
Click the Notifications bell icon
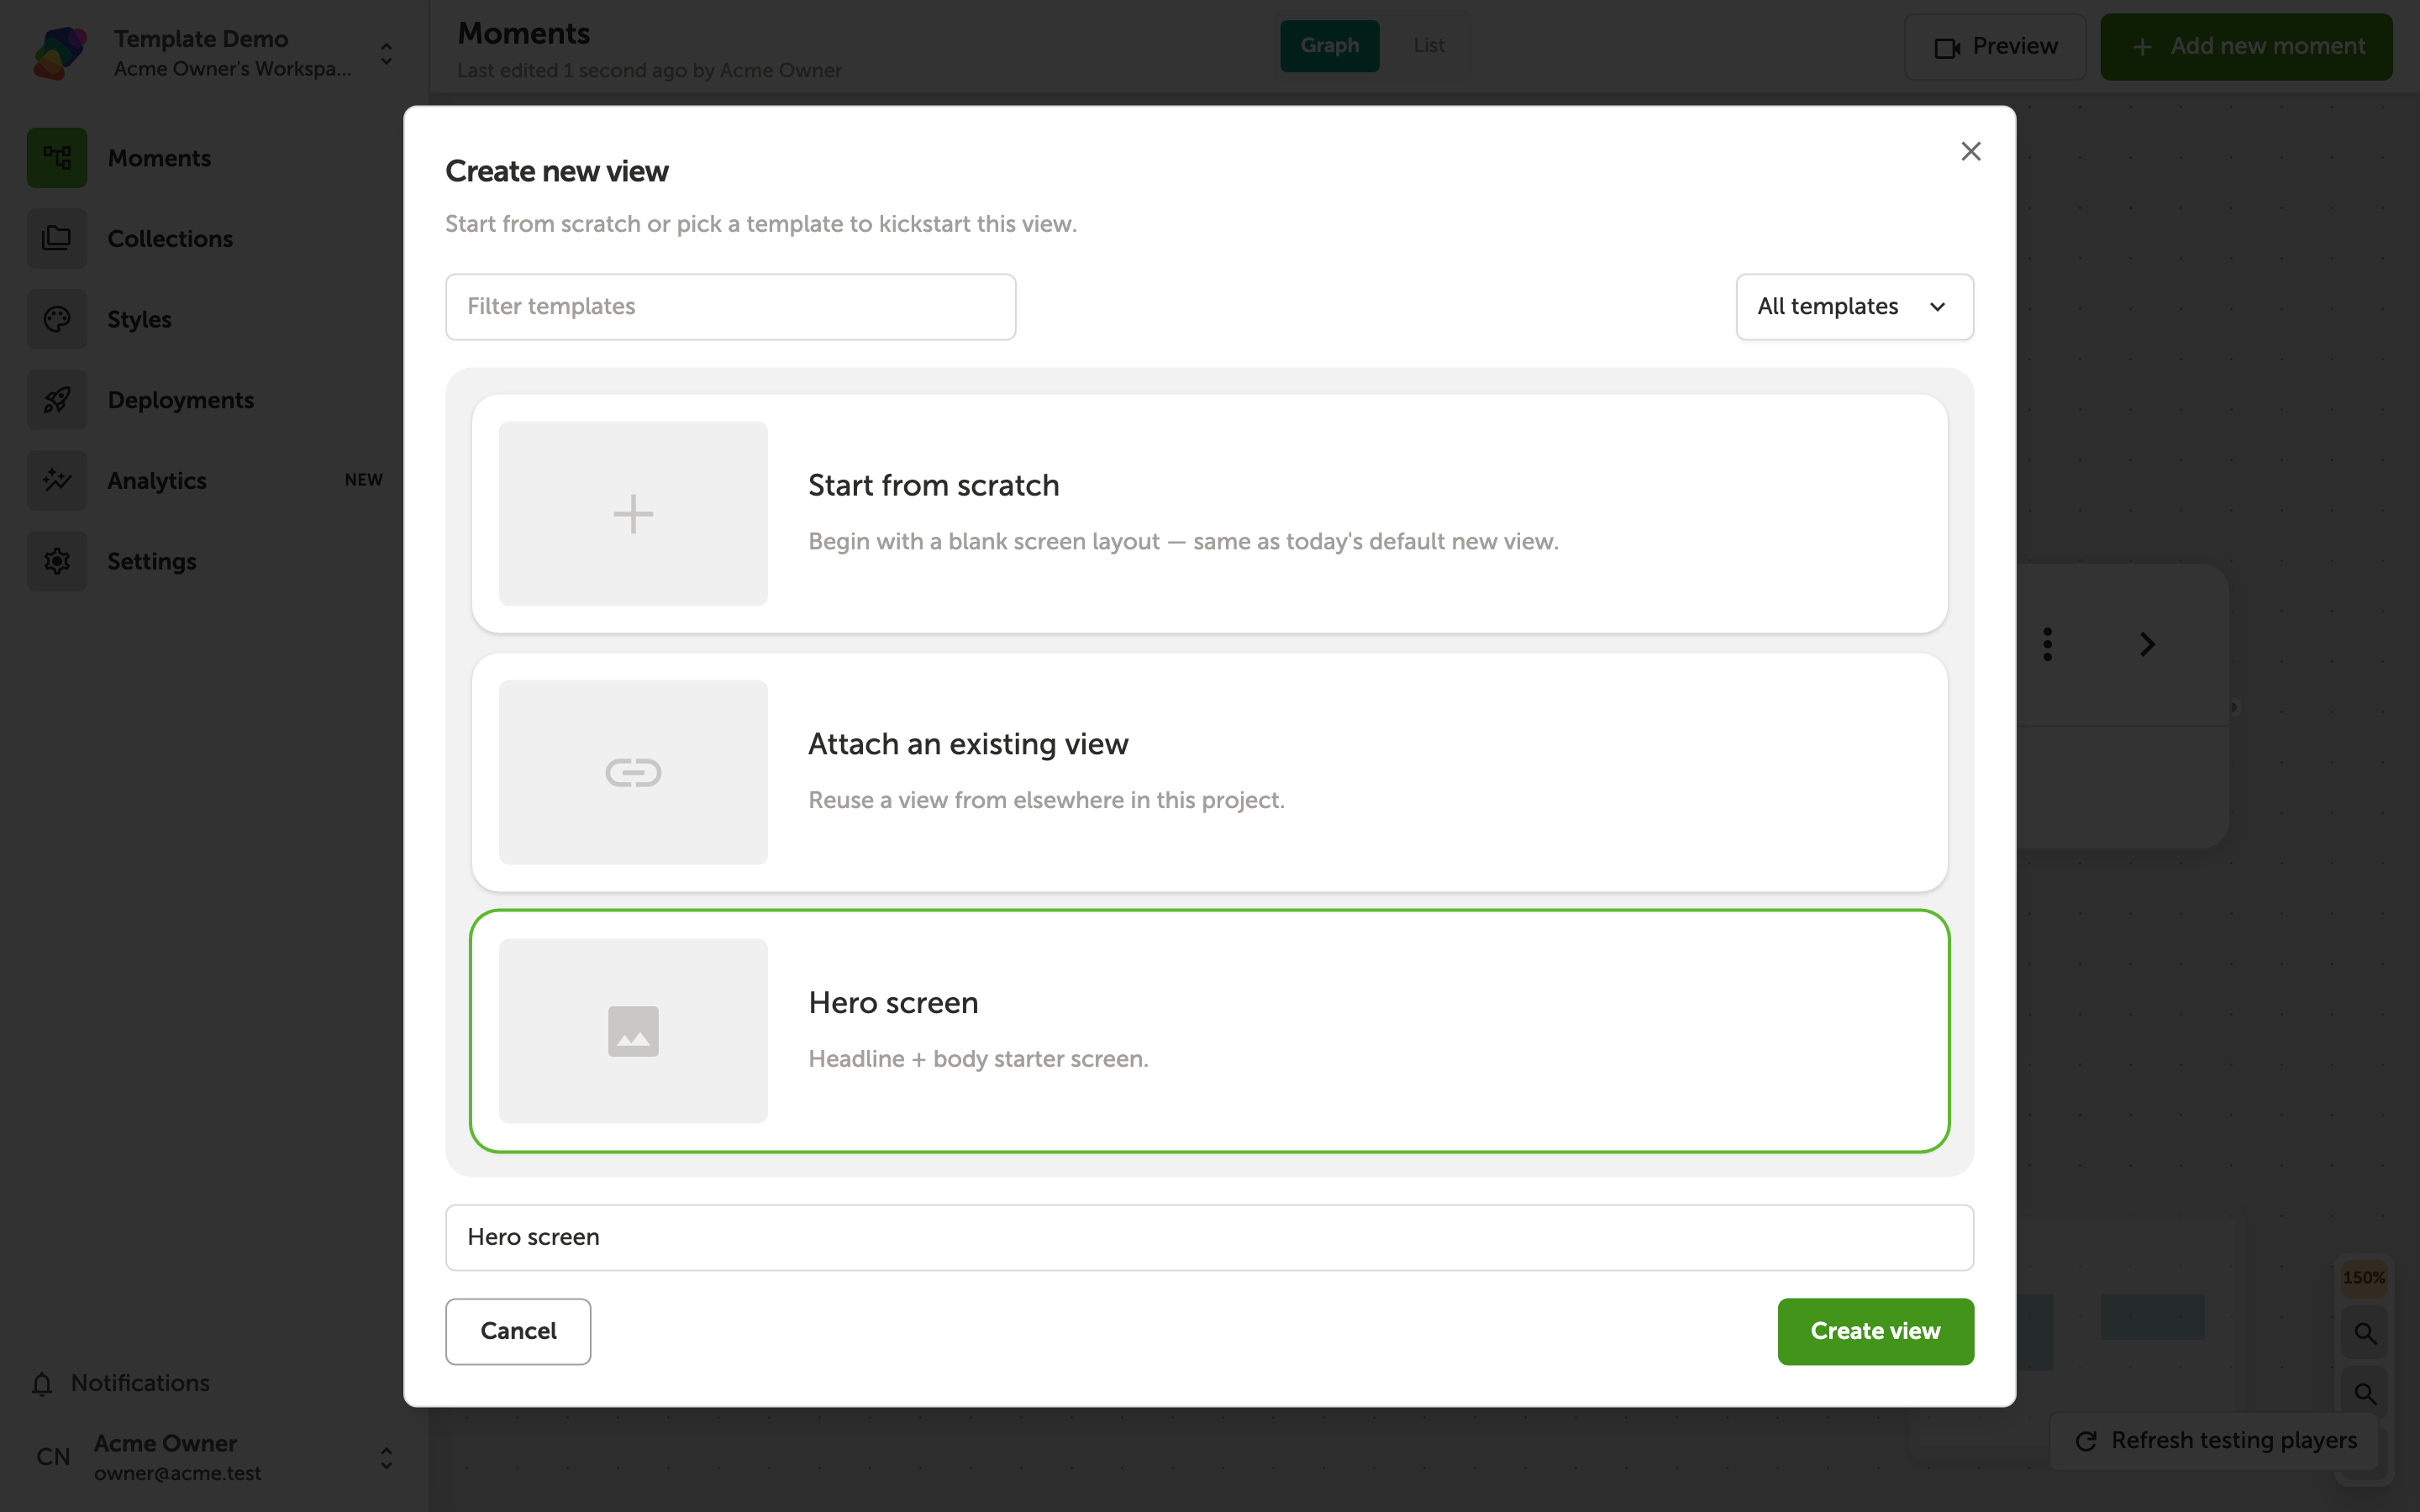coord(42,1383)
